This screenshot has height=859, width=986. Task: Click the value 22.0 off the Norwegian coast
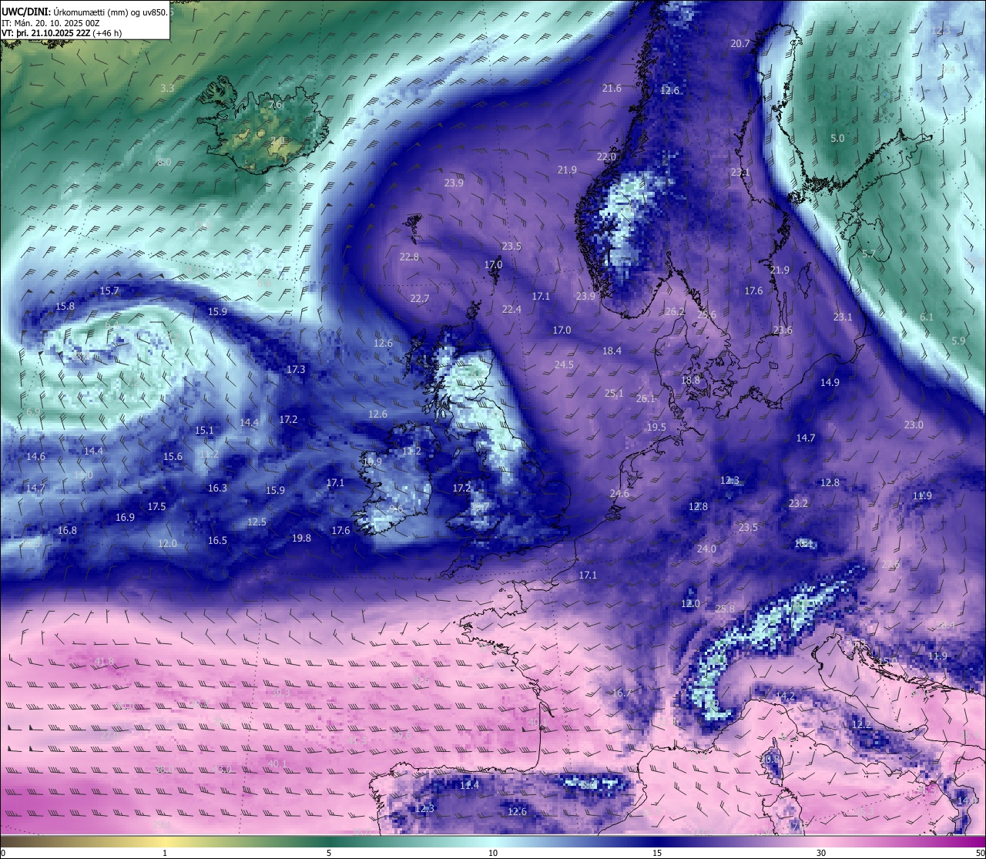pyautogui.click(x=606, y=156)
